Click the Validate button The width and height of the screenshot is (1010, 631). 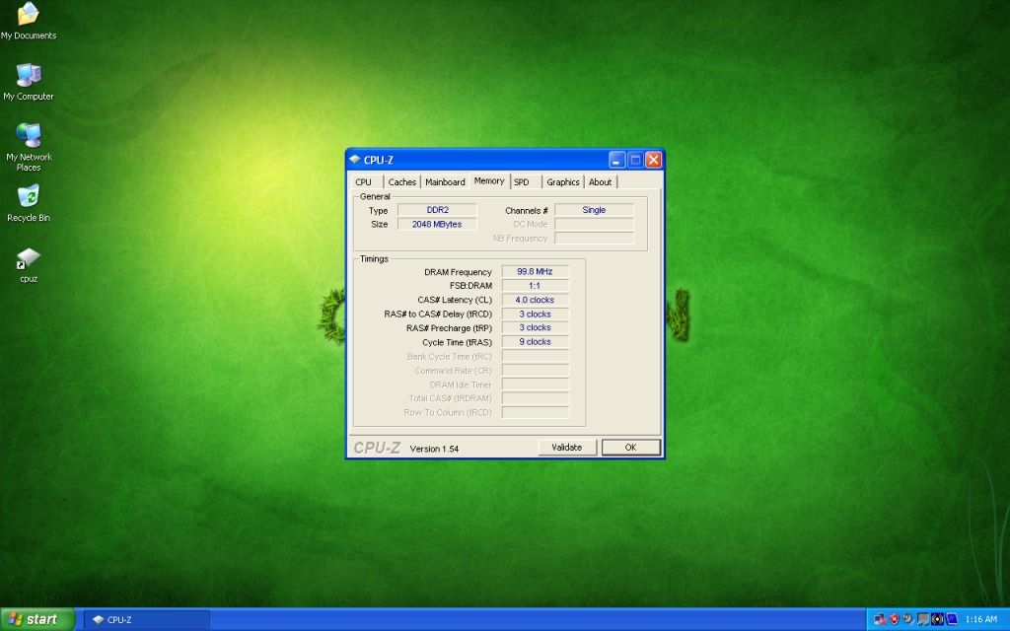[x=567, y=448]
